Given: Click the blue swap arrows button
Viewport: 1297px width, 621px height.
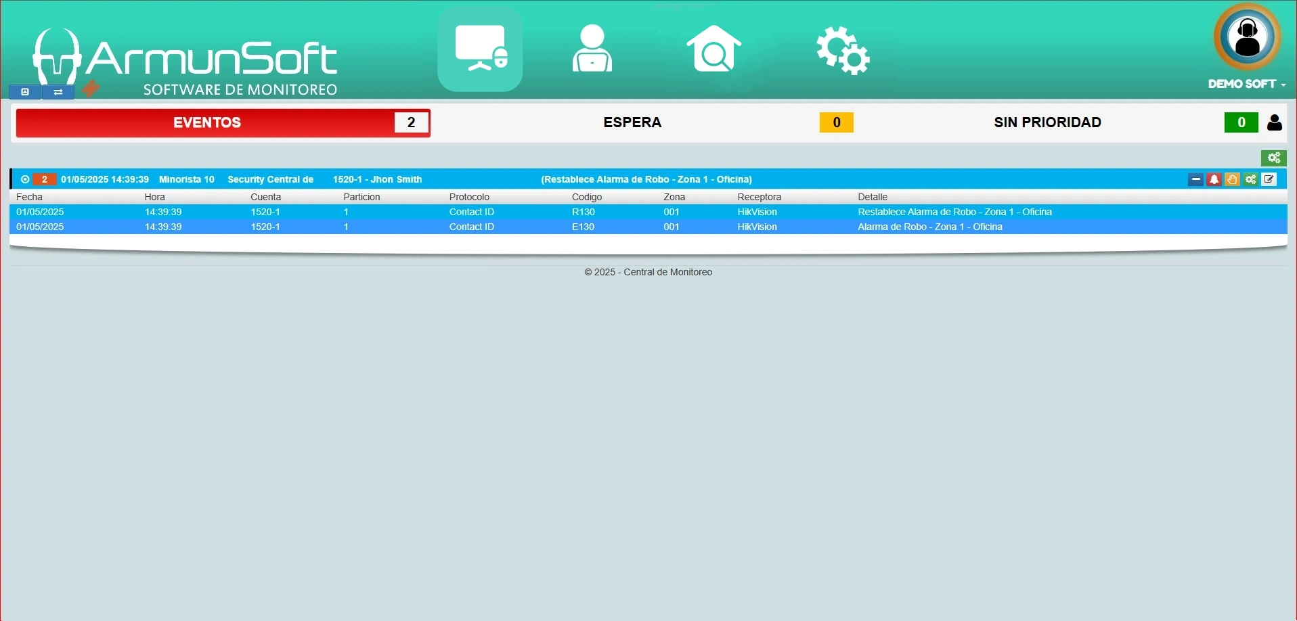Looking at the screenshot, I should click(x=58, y=92).
